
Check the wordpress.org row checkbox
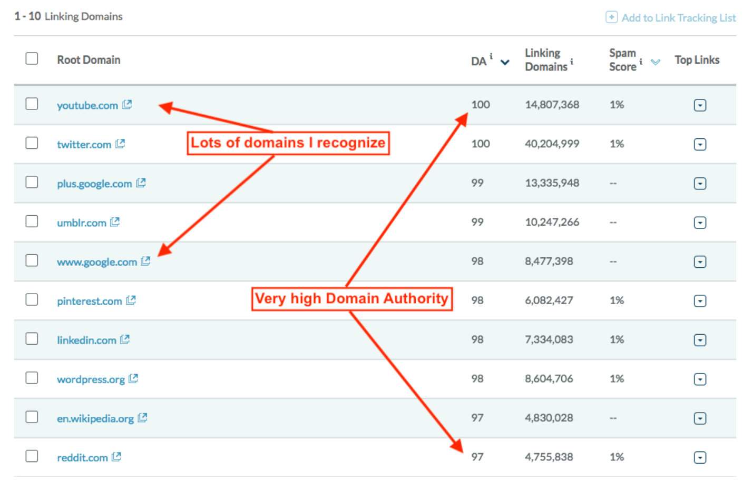(32, 378)
